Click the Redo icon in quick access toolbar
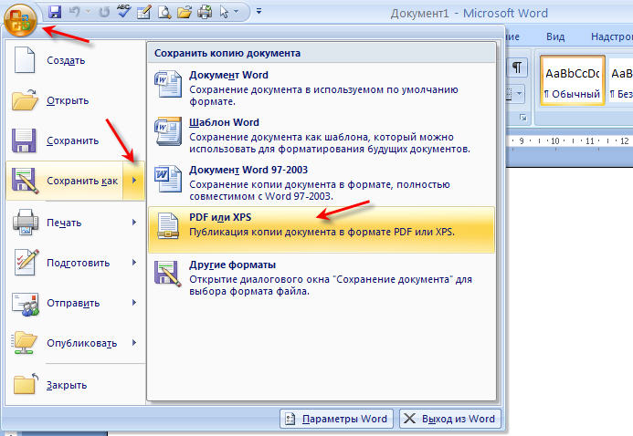 [104, 12]
